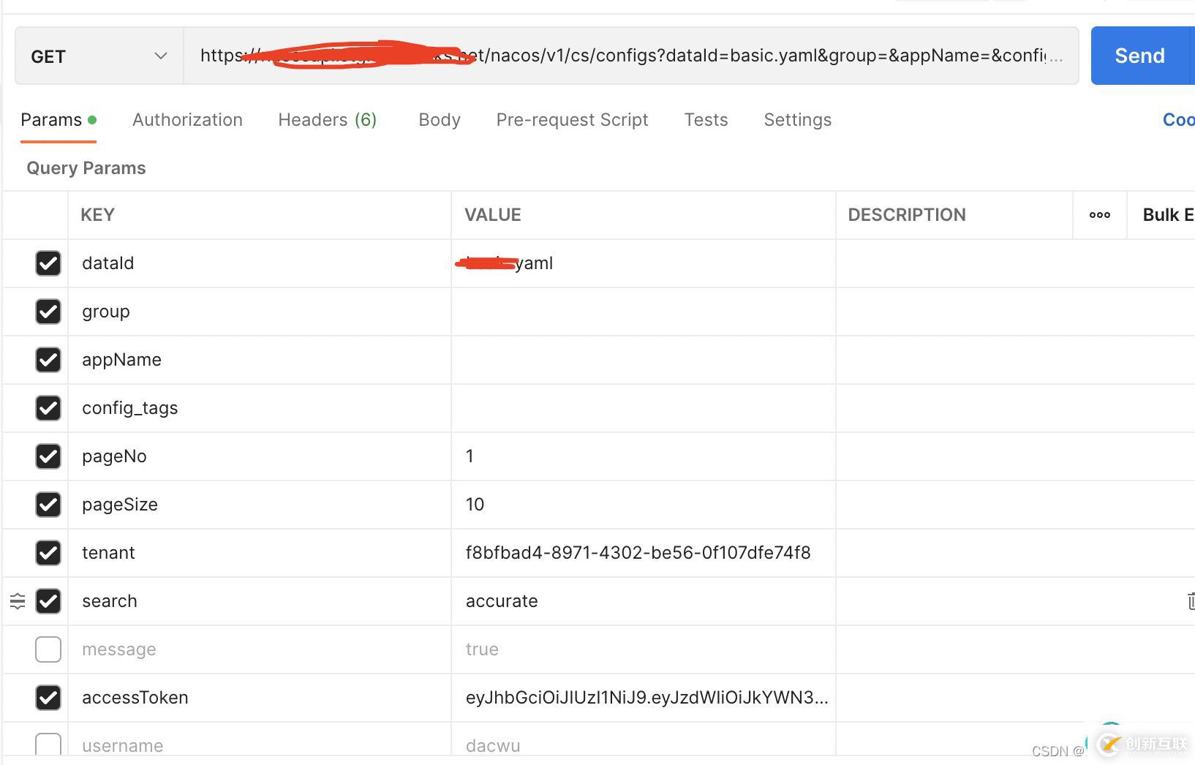Screen dimensions: 1195x765
Task: Show the request Settings tab
Action: [x=797, y=120]
